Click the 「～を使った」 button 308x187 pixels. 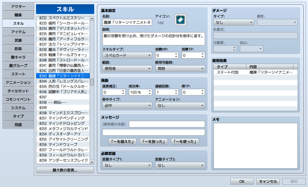point(185,141)
